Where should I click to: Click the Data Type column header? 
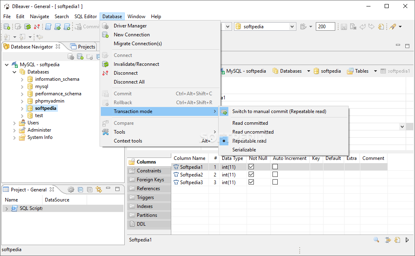[232, 158]
